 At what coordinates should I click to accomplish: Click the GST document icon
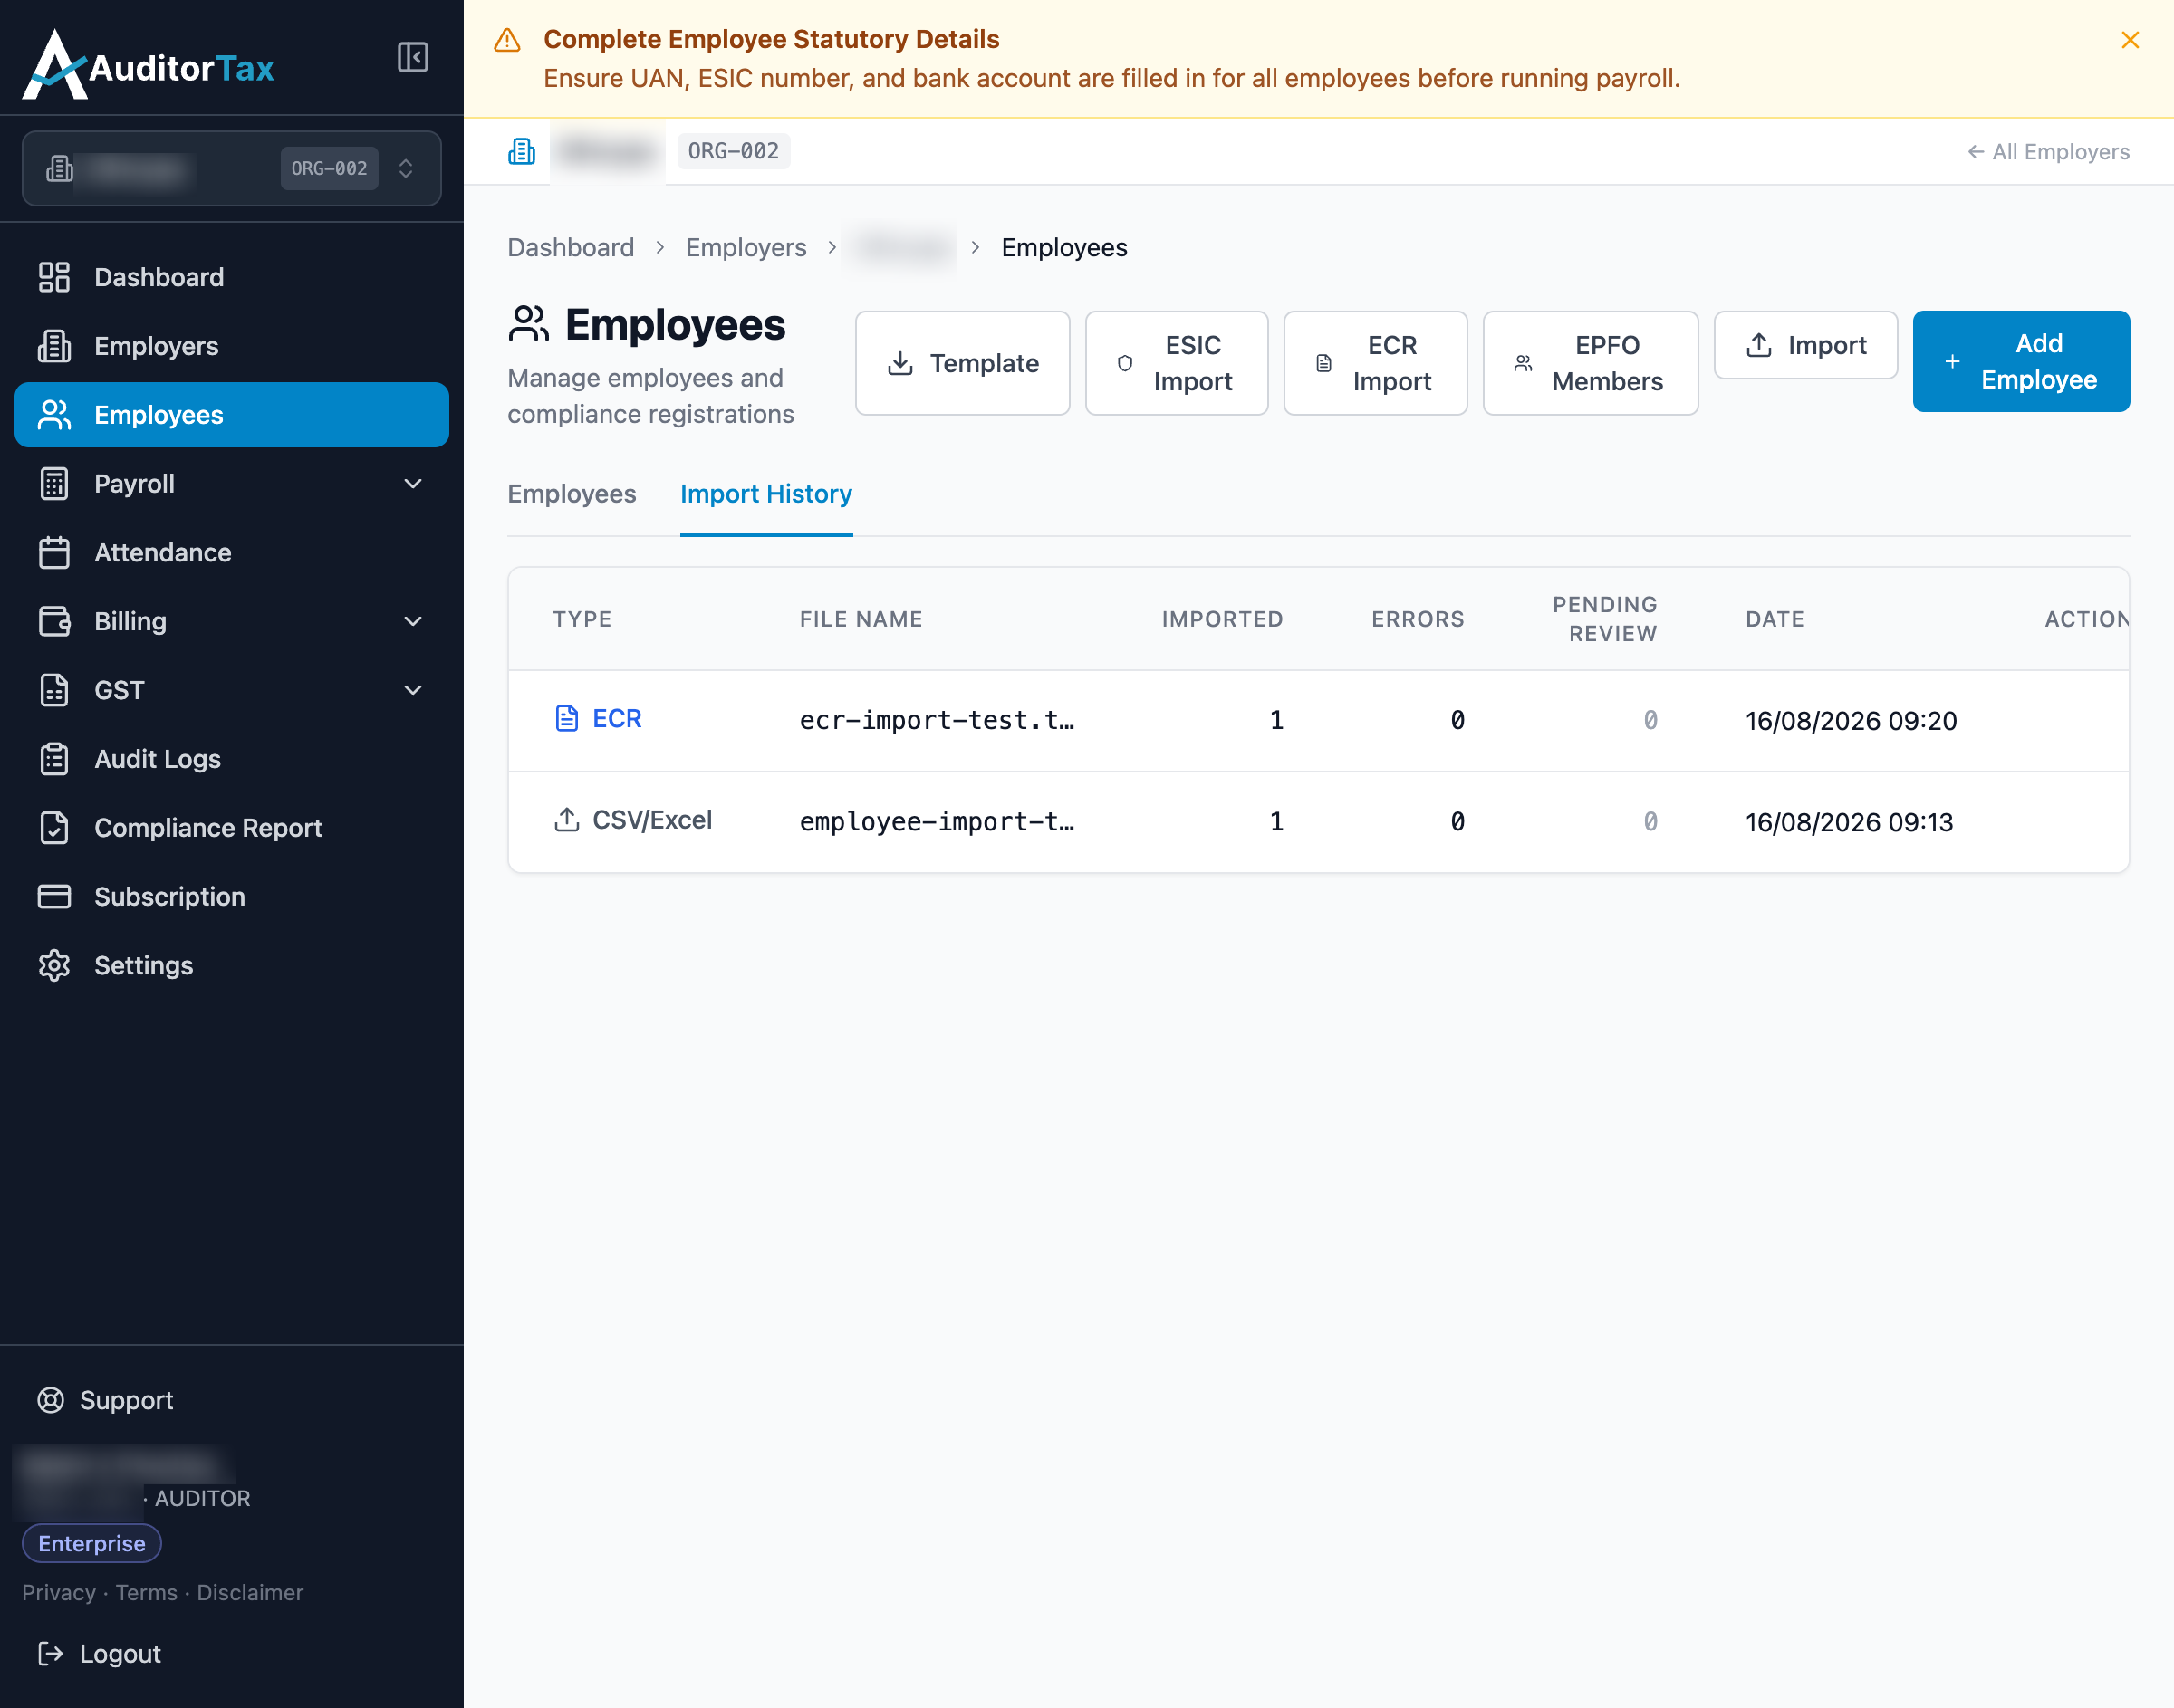pyautogui.click(x=54, y=690)
